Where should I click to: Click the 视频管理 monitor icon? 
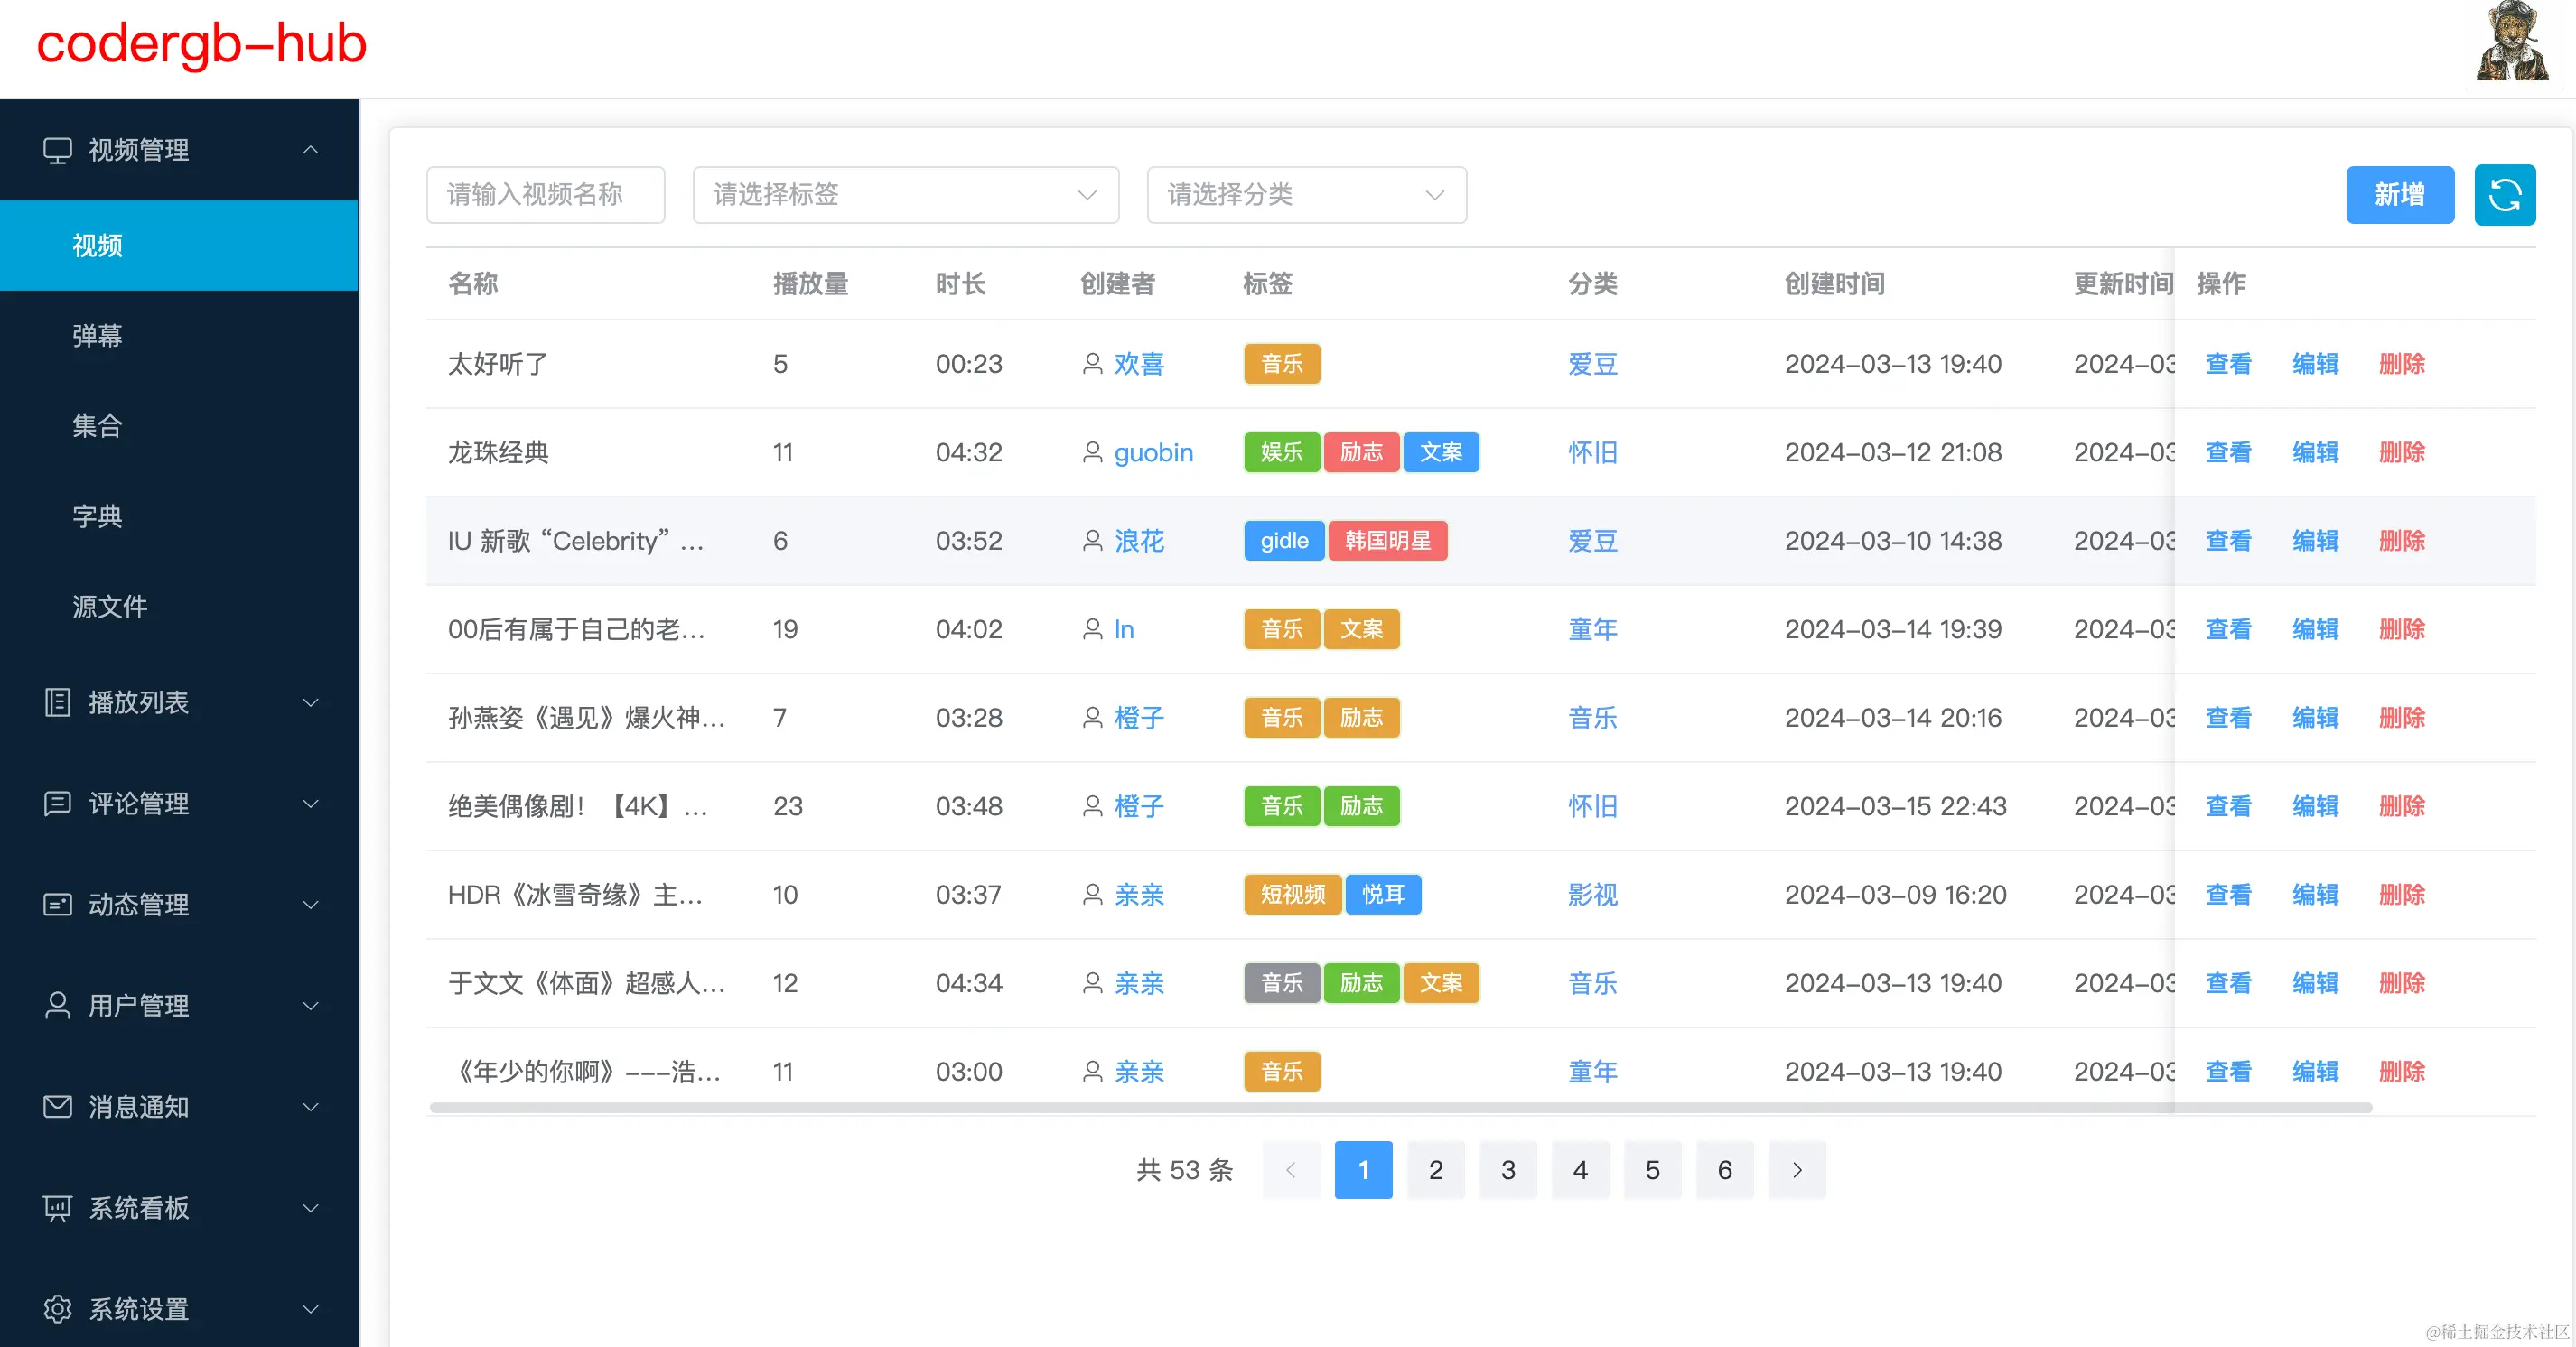(x=57, y=150)
